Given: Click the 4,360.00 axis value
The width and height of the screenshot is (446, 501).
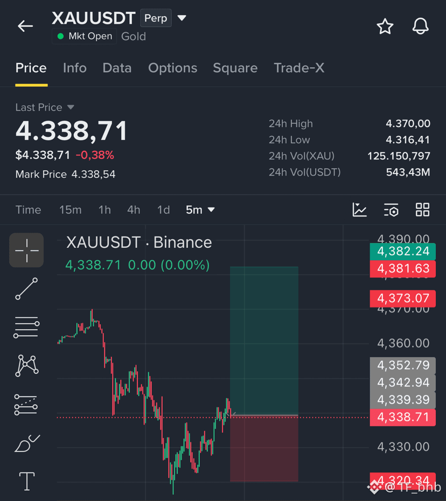Looking at the screenshot, I should pos(403,344).
